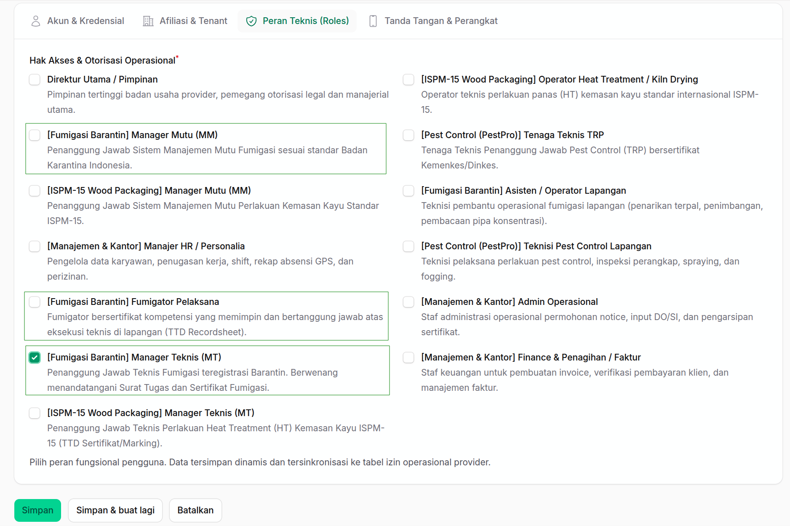This screenshot has height=526, width=790.
Task: Check Finance & Penagihan / Faktur role
Action: point(408,358)
